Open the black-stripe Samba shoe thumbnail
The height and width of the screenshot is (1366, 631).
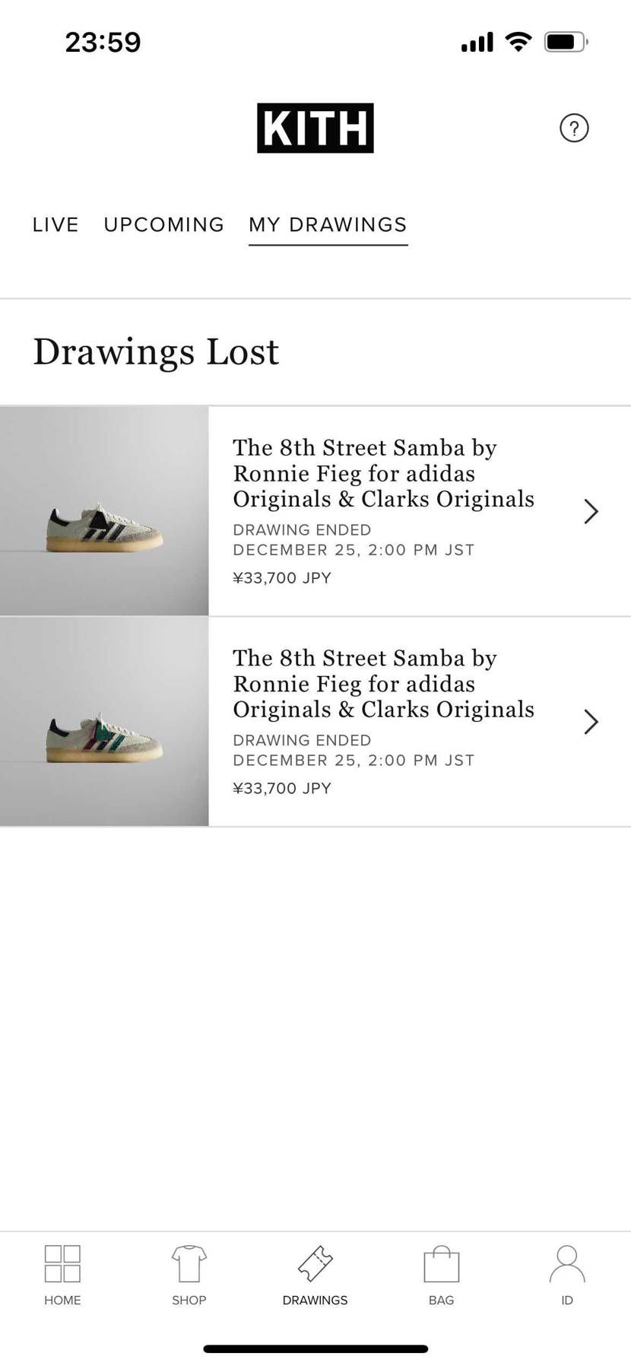pos(104,511)
